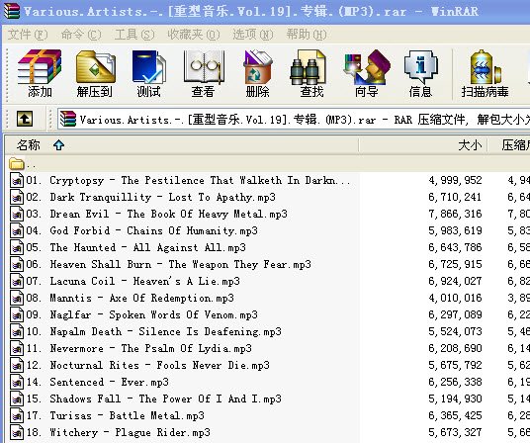Select 17. Turisas - Battle Metal.mp3
This screenshot has width=530, height=443.
(115, 415)
